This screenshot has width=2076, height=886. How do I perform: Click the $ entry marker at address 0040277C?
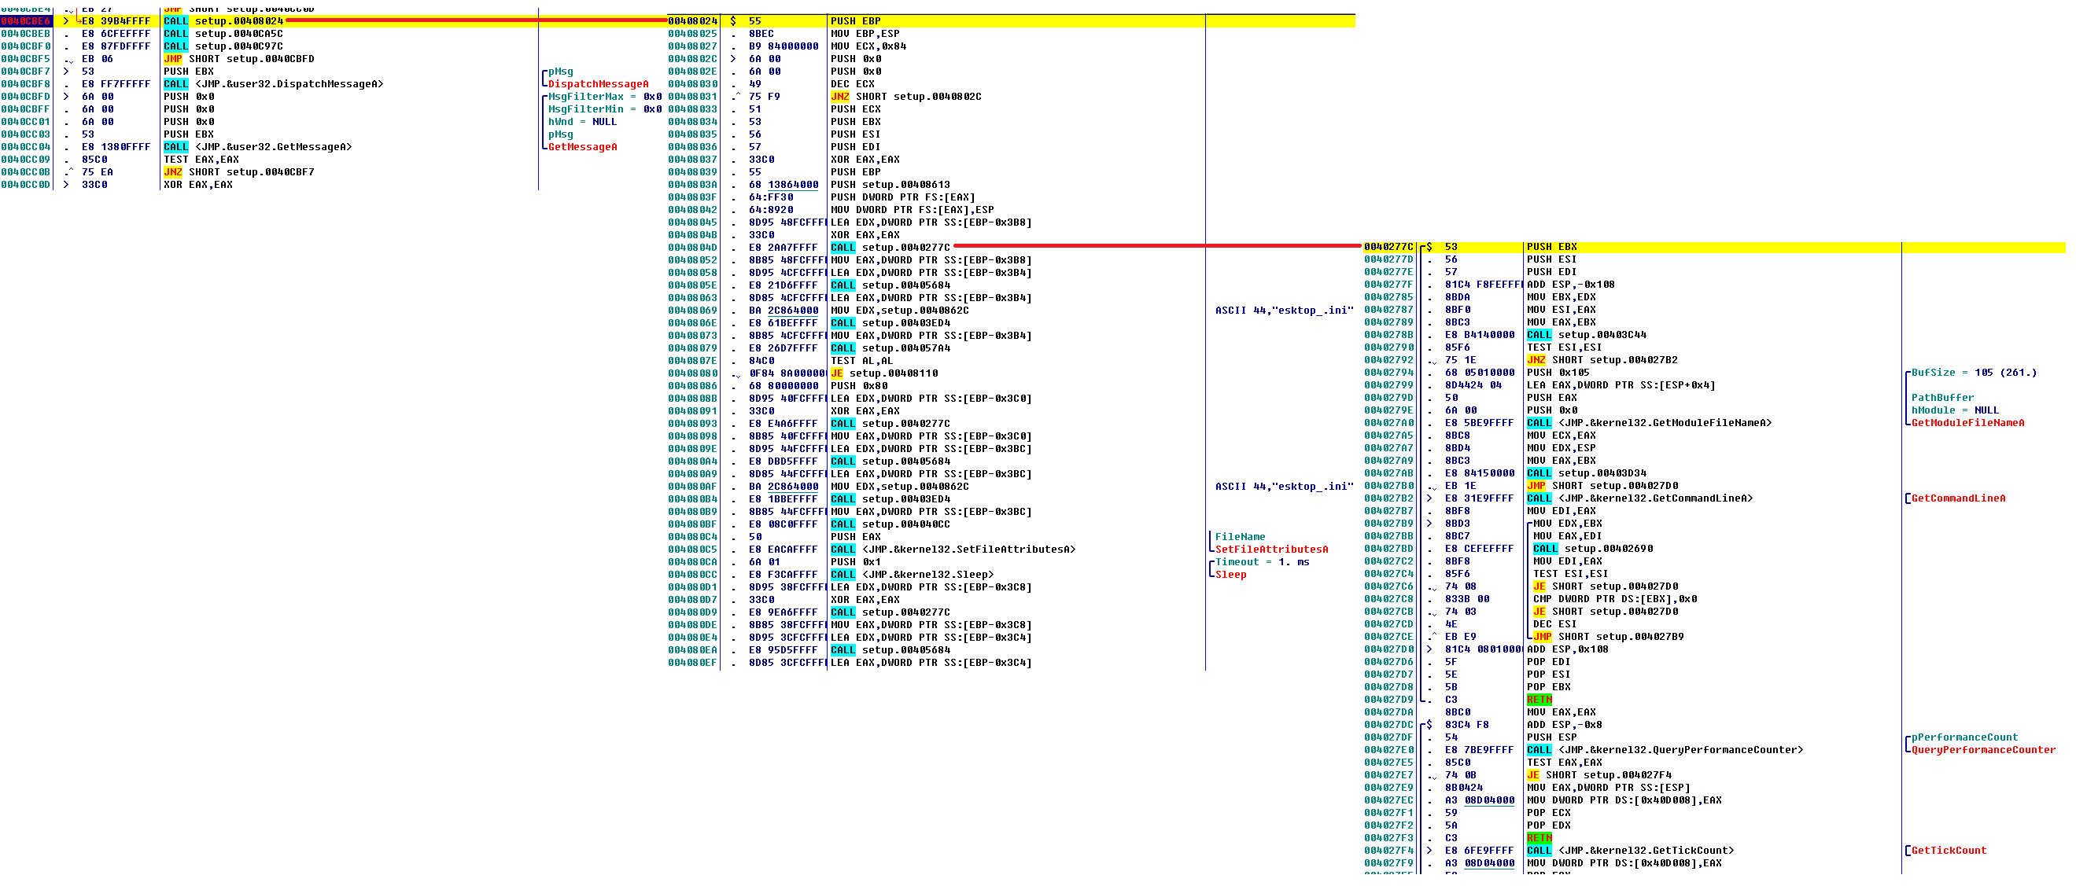(x=1429, y=248)
